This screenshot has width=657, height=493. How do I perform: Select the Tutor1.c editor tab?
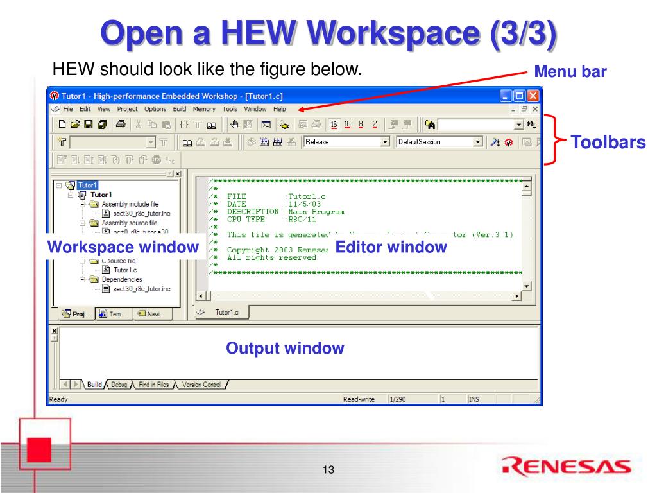pos(221,312)
